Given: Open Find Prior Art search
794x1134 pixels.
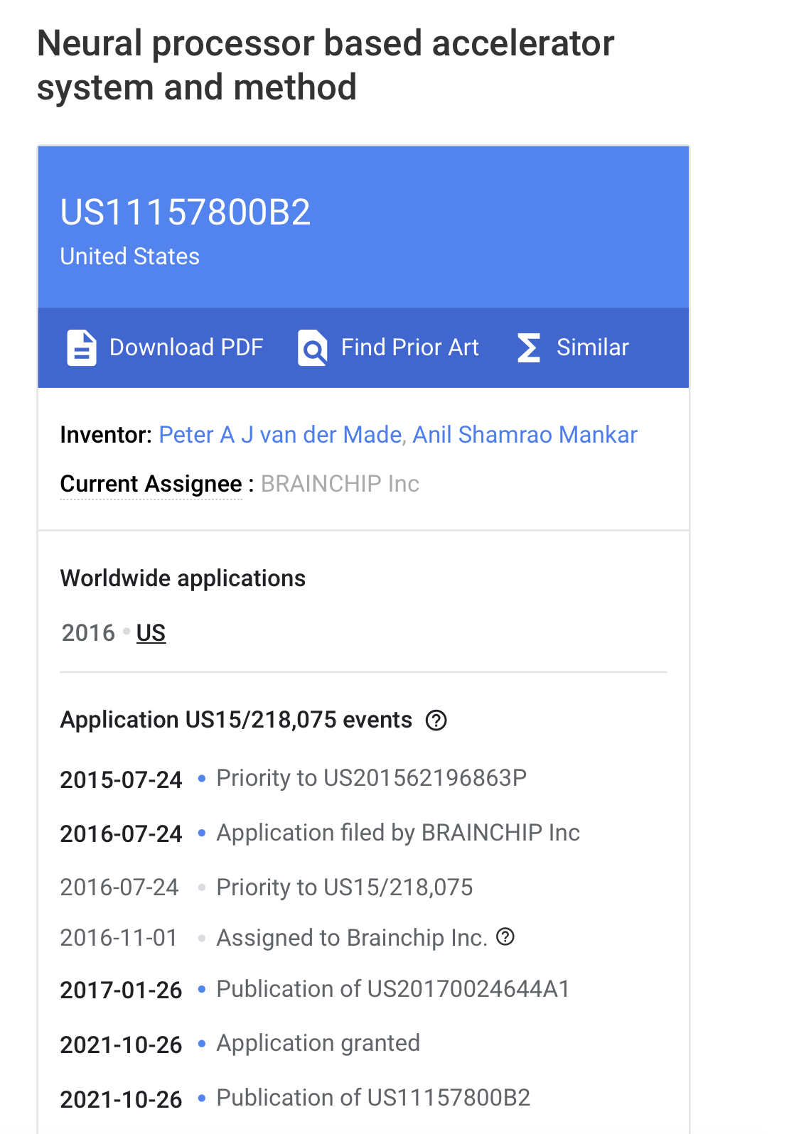Looking at the screenshot, I should click(388, 347).
